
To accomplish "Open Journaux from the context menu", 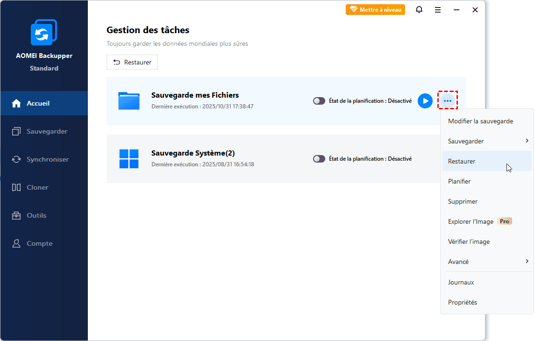I will tap(487, 282).
